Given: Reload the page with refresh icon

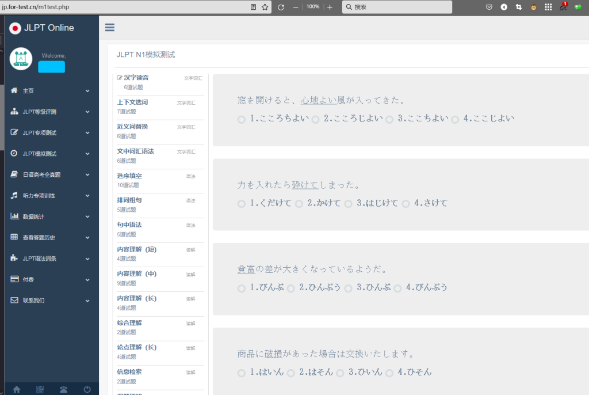Looking at the screenshot, I should [281, 7].
